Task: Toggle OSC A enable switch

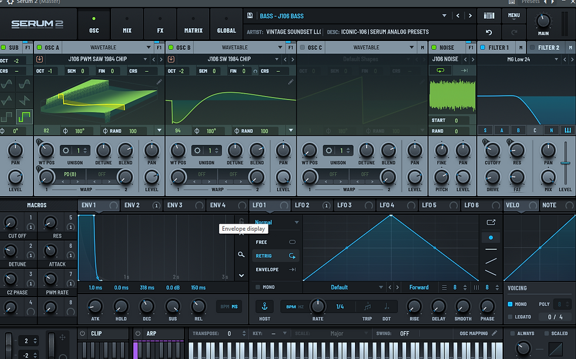Action: [39, 48]
